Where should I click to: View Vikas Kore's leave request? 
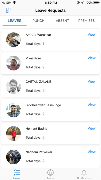pyautogui.click(x=92, y=58)
